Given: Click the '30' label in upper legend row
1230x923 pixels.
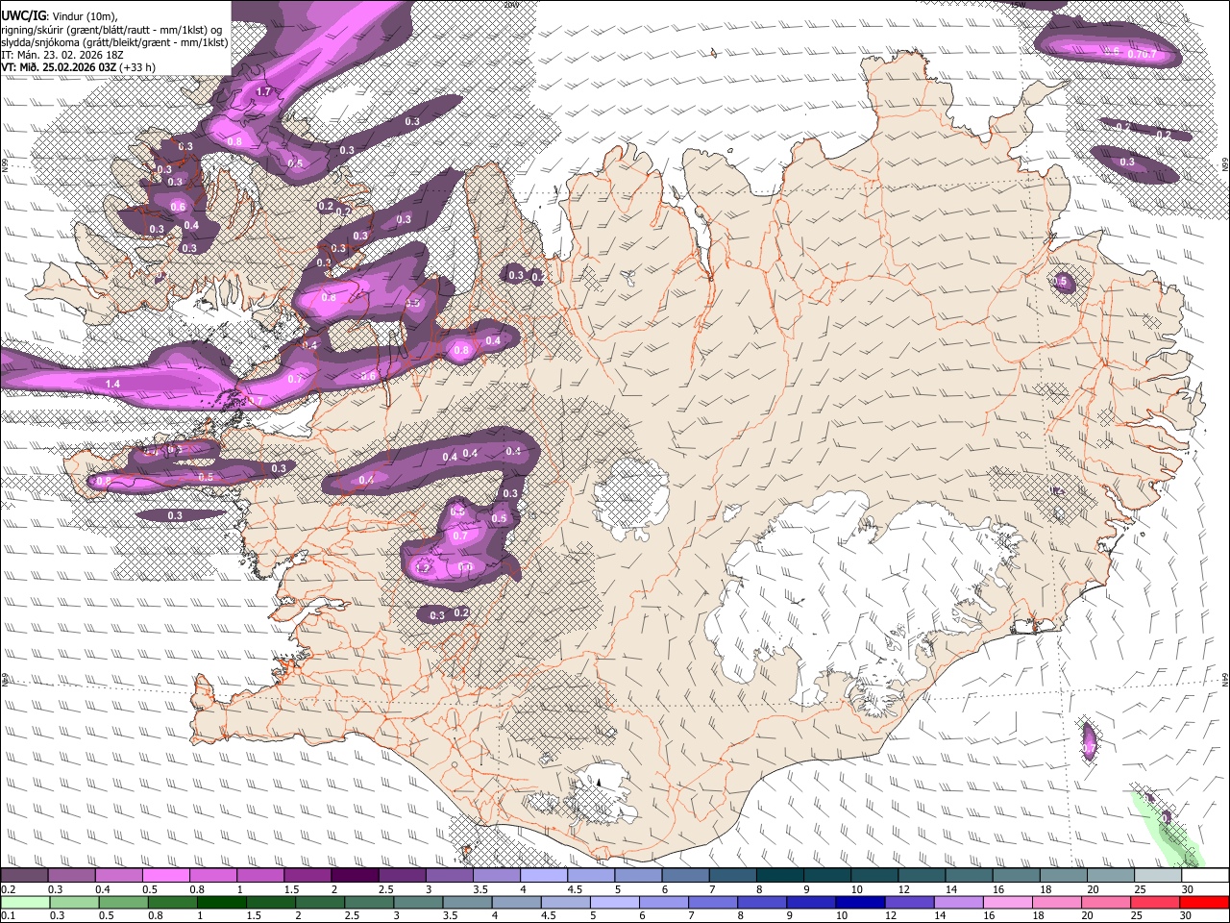Looking at the screenshot, I should pos(1188,889).
